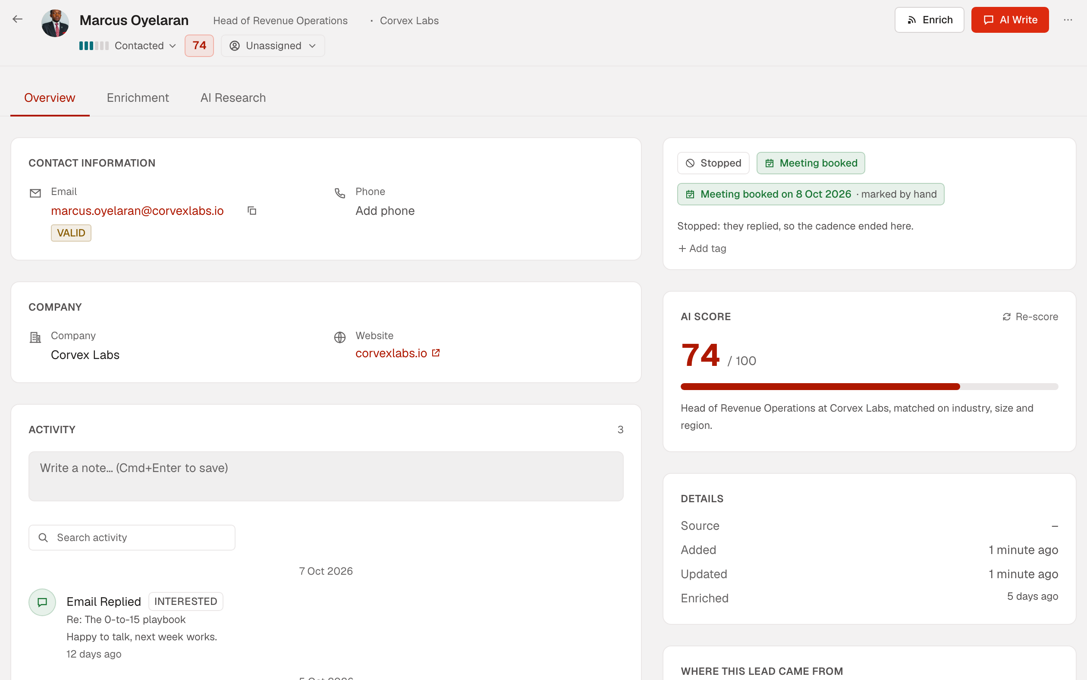The width and height of the screenshot is (1087, 680).
Task: Click the Corvex Labs company value
Action: (x=85, y=355)
